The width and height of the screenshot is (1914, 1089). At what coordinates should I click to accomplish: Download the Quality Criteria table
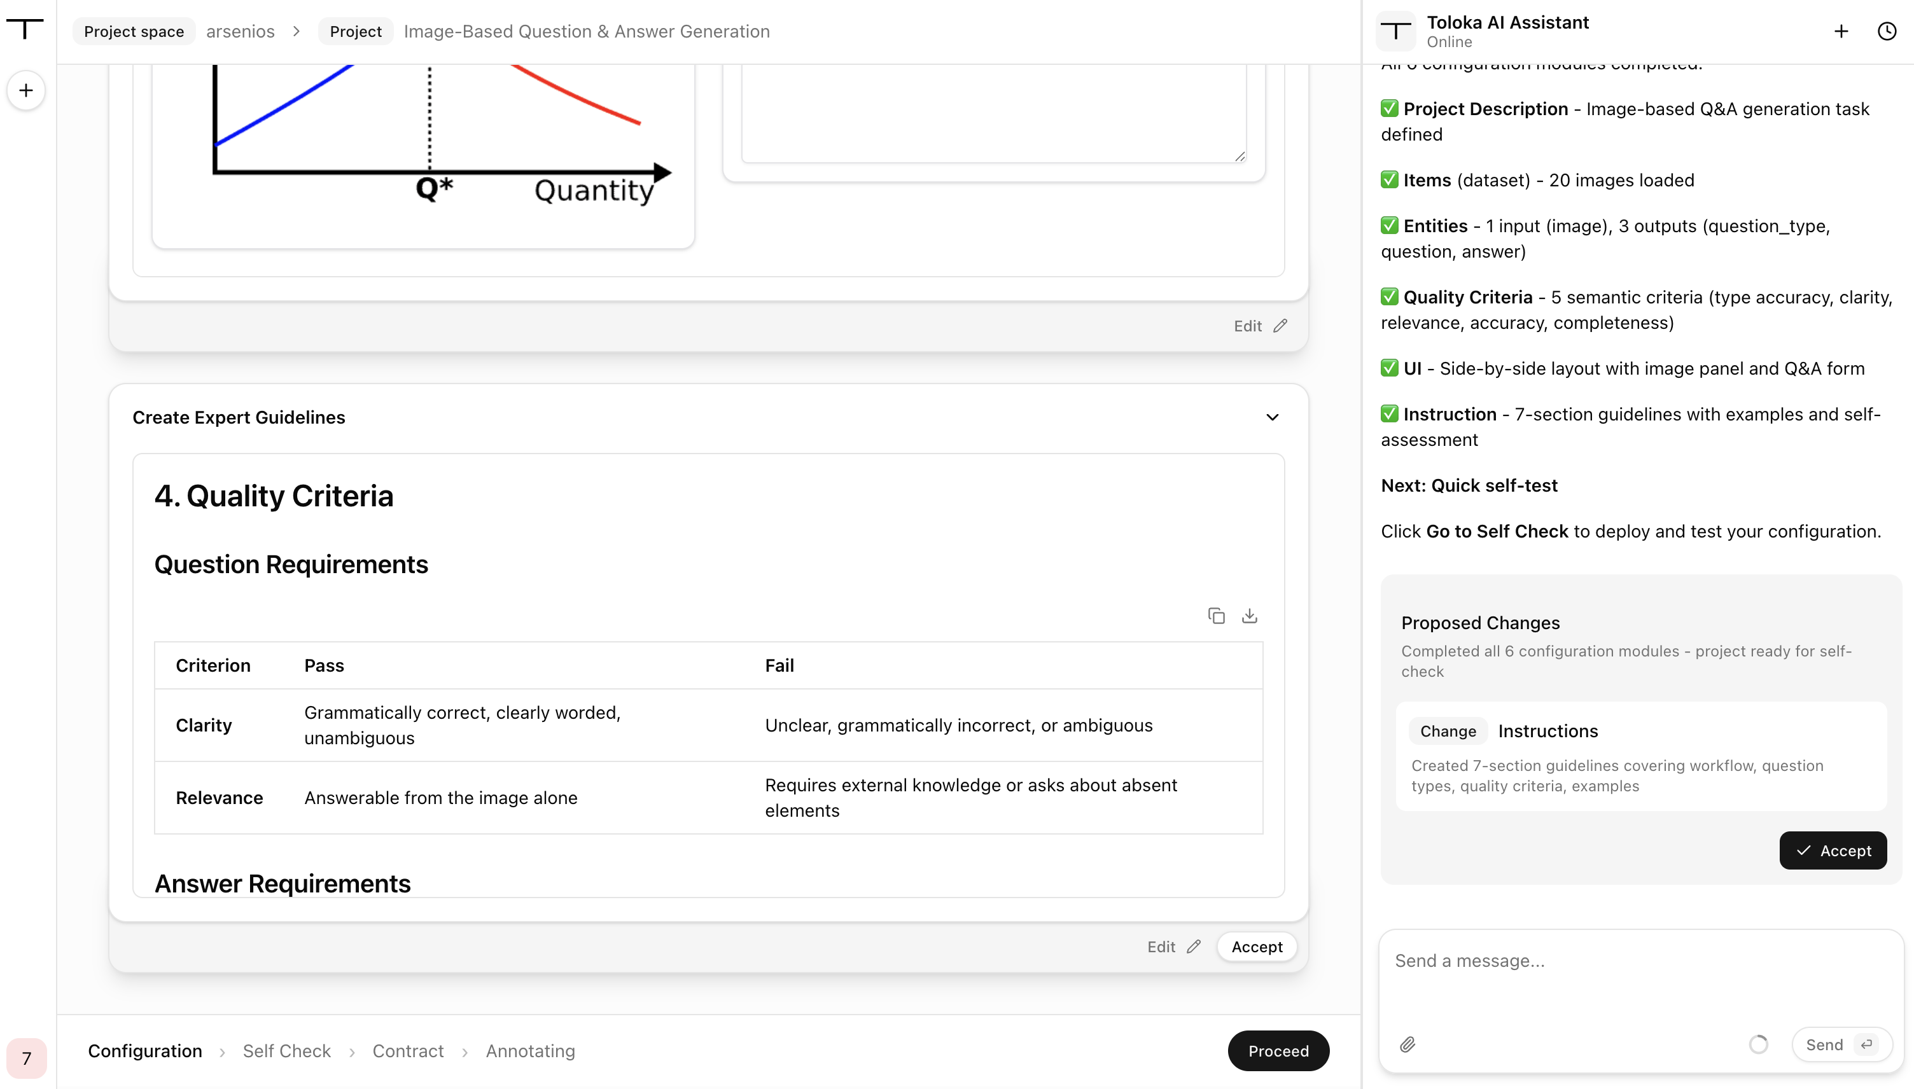tap(1249, 616)
